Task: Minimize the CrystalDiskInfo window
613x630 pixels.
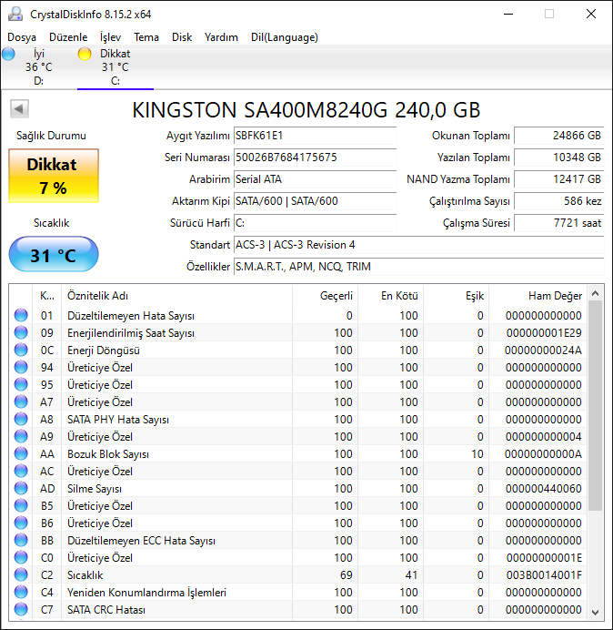Action: pos(508,14)
